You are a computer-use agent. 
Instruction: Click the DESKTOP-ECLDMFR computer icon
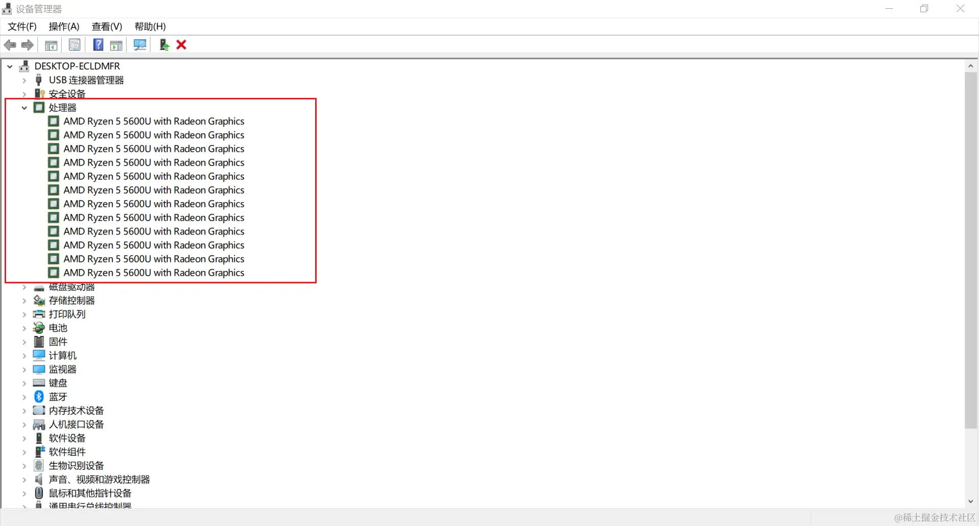[x=24, y=66]
